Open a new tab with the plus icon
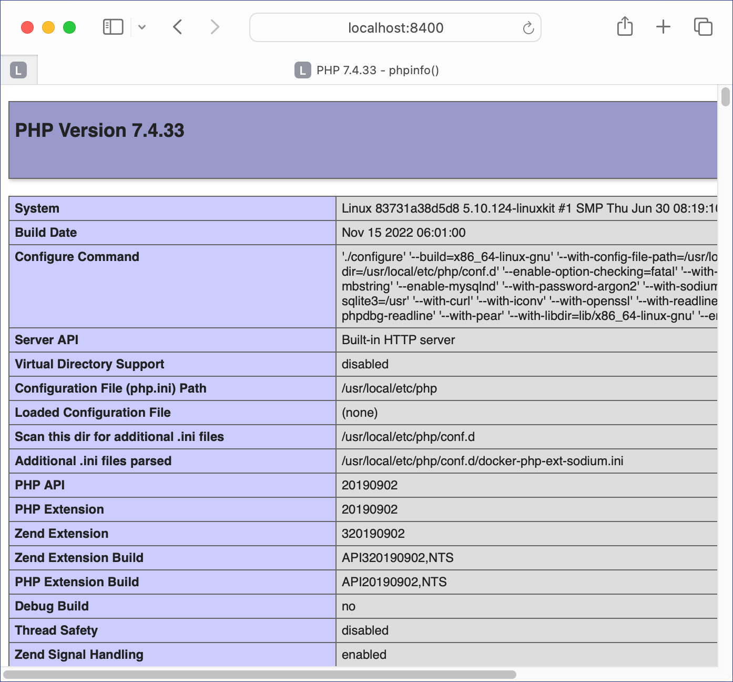 pos(663,27)
